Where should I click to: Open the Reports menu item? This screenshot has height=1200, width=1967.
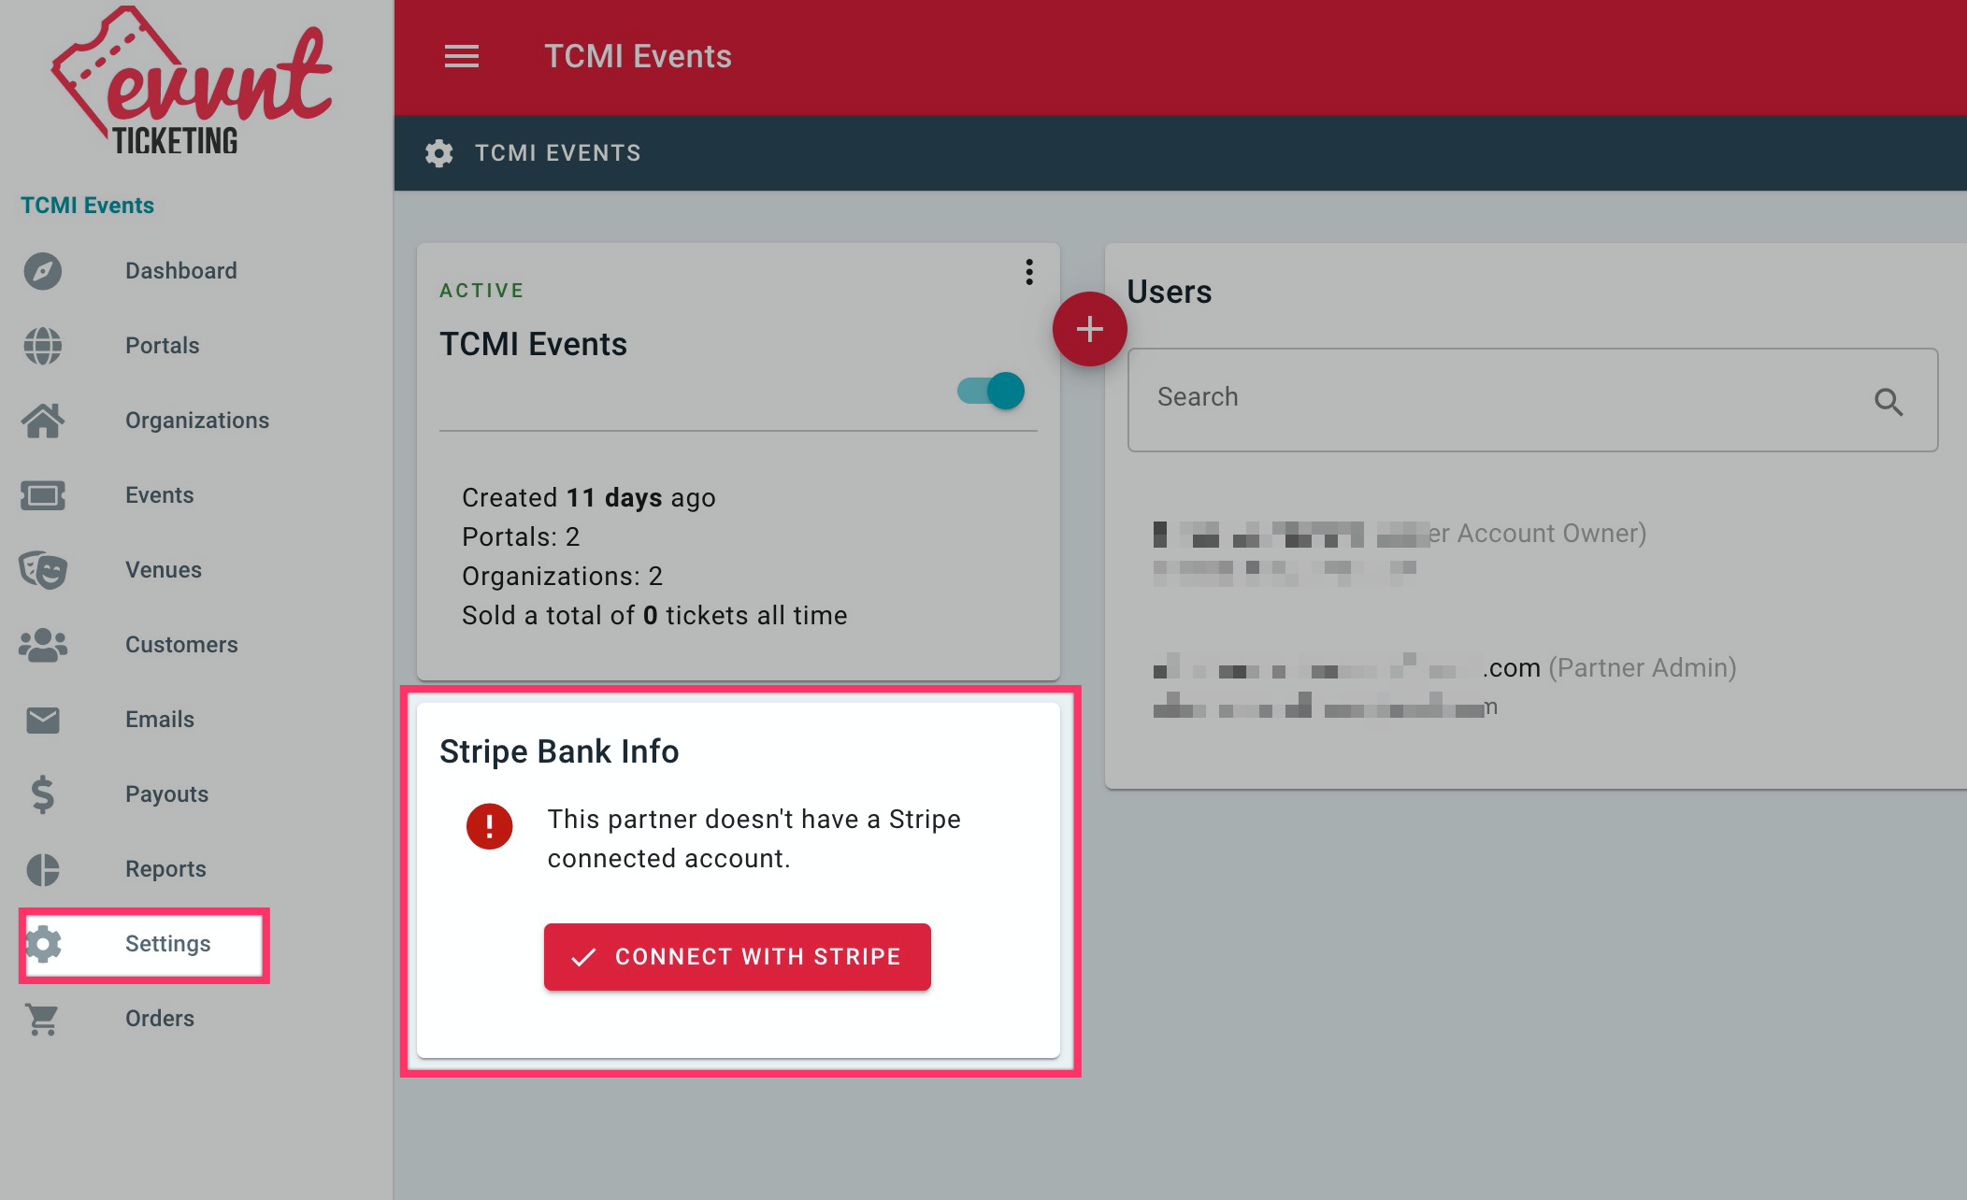165,869
